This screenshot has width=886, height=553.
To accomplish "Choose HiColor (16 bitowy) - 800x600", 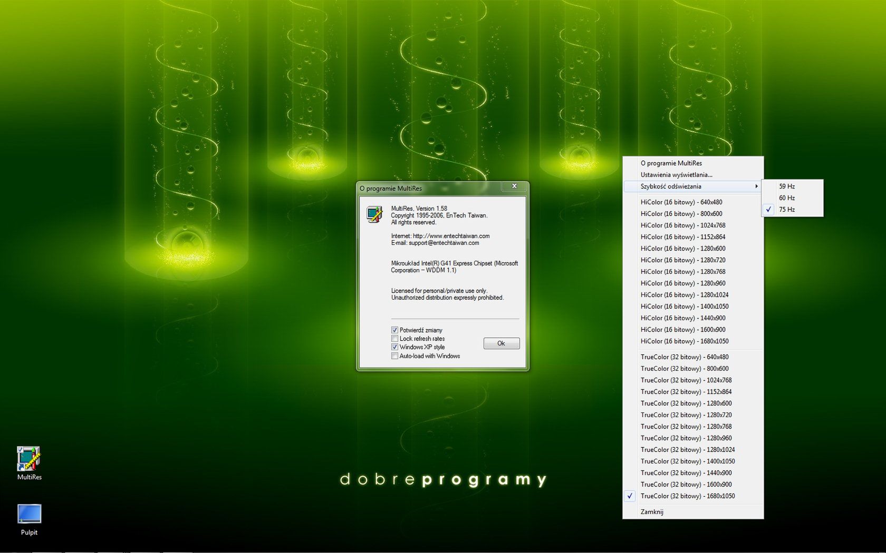I will pos(693,214).
